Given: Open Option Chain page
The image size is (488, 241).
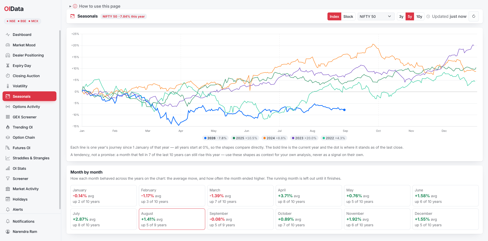Looking at the screenshot, I should [29, 137].
